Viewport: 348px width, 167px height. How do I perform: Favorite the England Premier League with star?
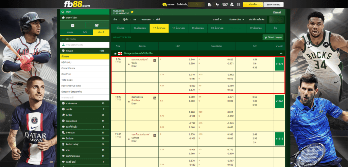coord(115,54)
